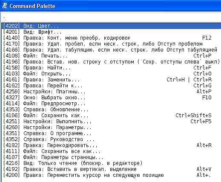The width and height of the screenshot is (221, 182).
Task: Select [4251] Настройки: Выполнить... command
Action: (112, 121)
